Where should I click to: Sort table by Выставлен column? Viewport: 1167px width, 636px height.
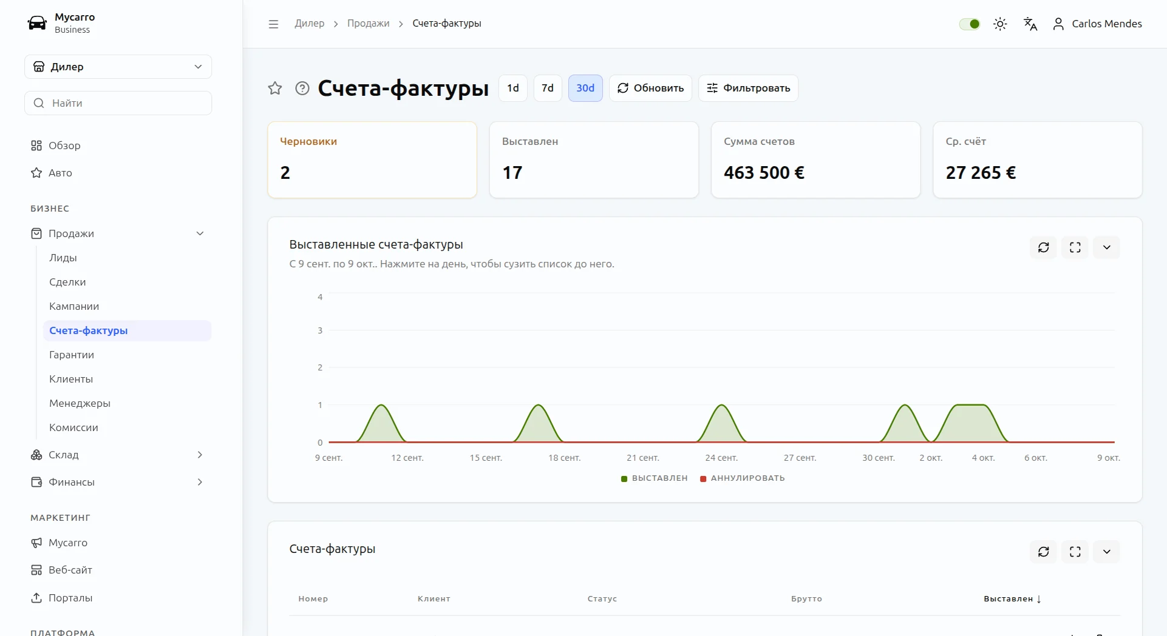(x=1012, y=599)
